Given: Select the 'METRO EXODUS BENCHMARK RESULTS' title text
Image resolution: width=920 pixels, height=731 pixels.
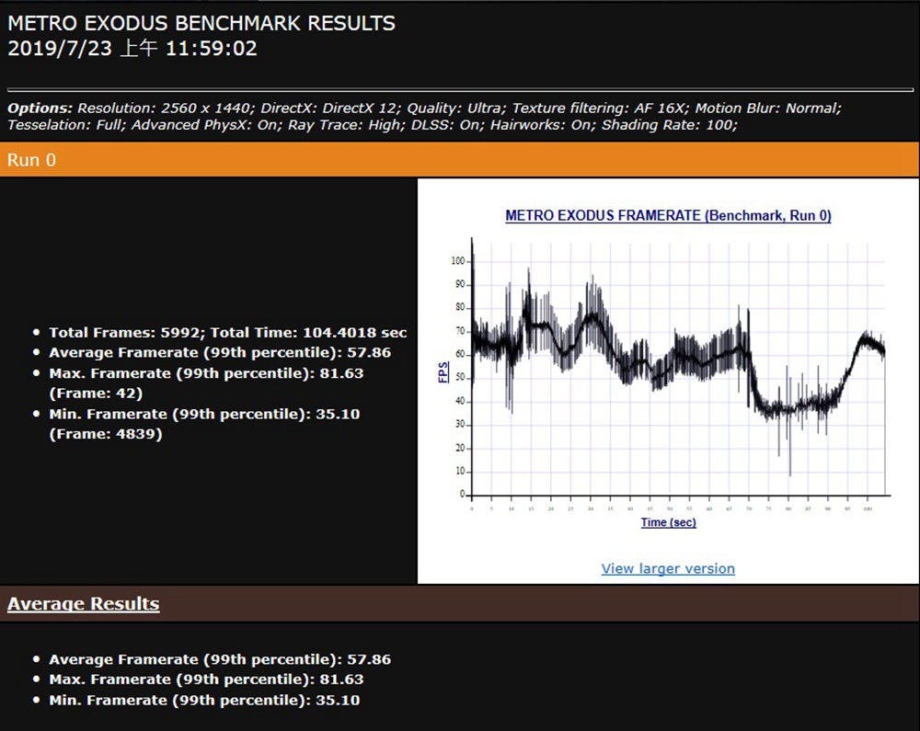Looking at the screenshot, I should [x=201, y=24].
